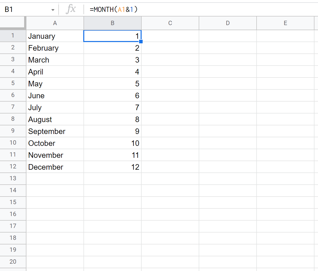Select column E header
This screenshot has width=318, height=271.
tap(285, 23)
